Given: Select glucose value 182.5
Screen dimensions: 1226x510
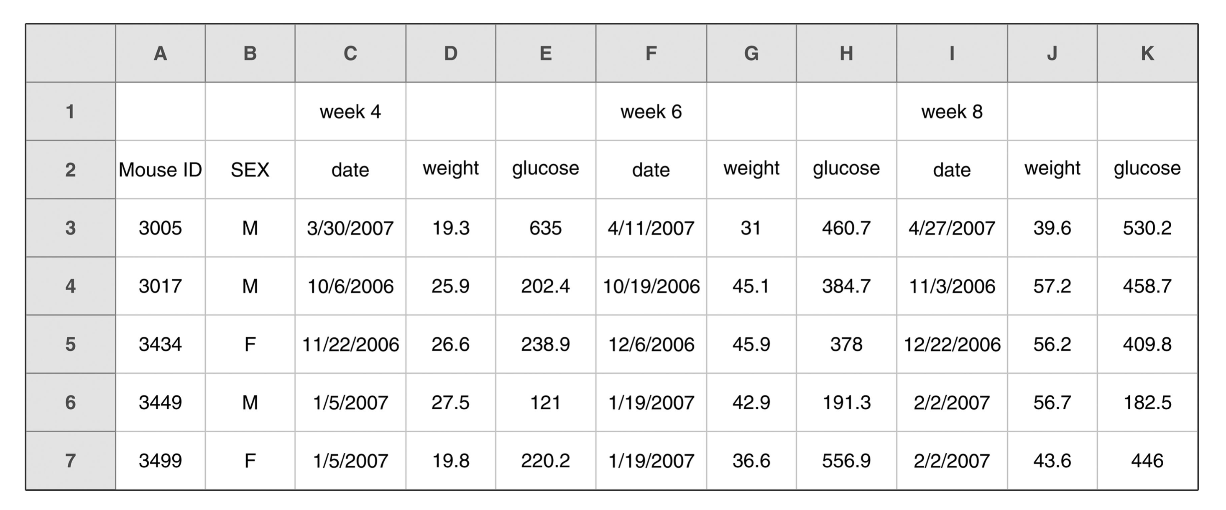Looking at the screenshot, I should pos(1147,403).
